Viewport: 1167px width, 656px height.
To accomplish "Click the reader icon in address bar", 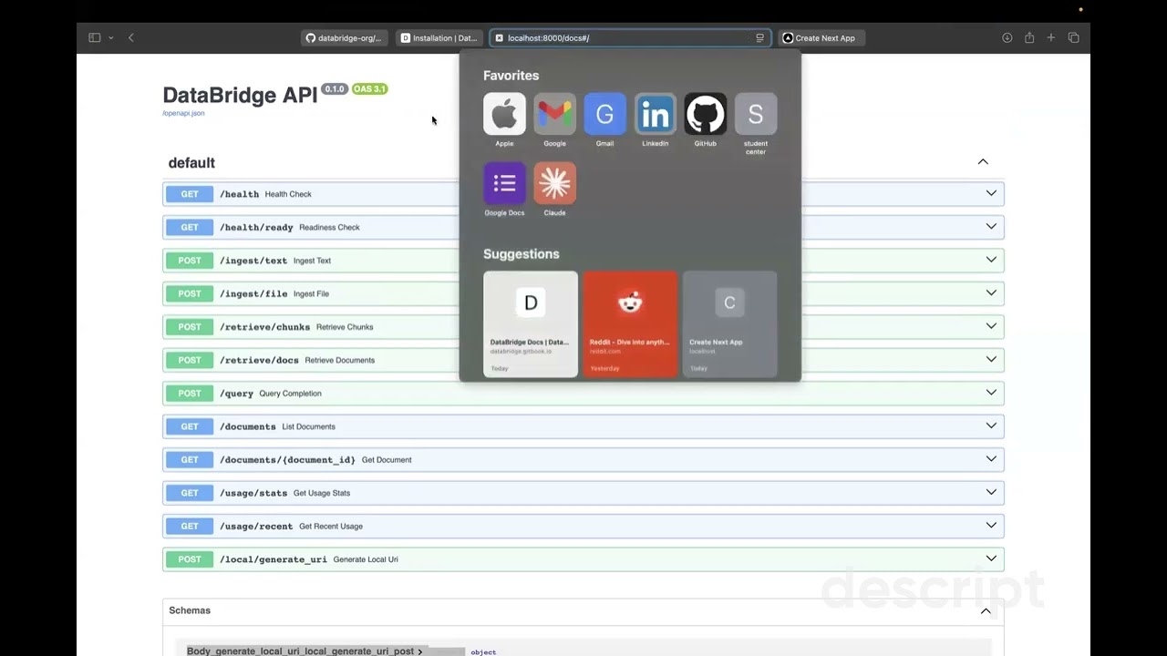I will pos(759,38).
